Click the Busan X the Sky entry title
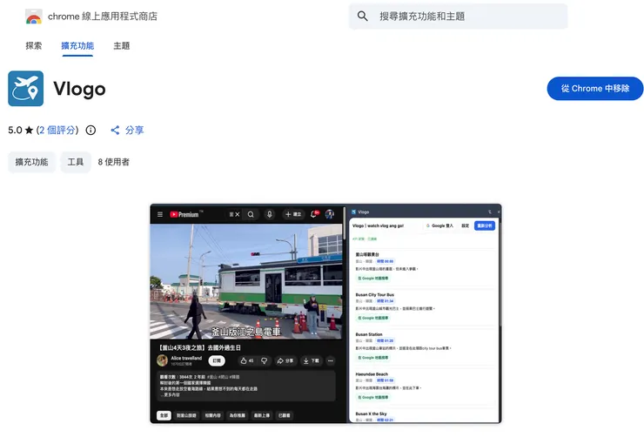This screenshot has width=644, height=437. 371,413
